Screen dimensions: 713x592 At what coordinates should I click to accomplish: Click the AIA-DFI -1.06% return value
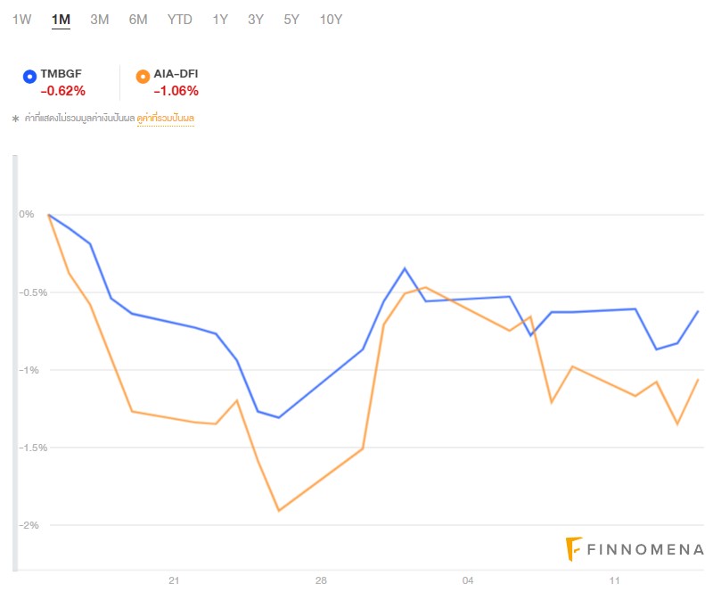tap(176, 91)
